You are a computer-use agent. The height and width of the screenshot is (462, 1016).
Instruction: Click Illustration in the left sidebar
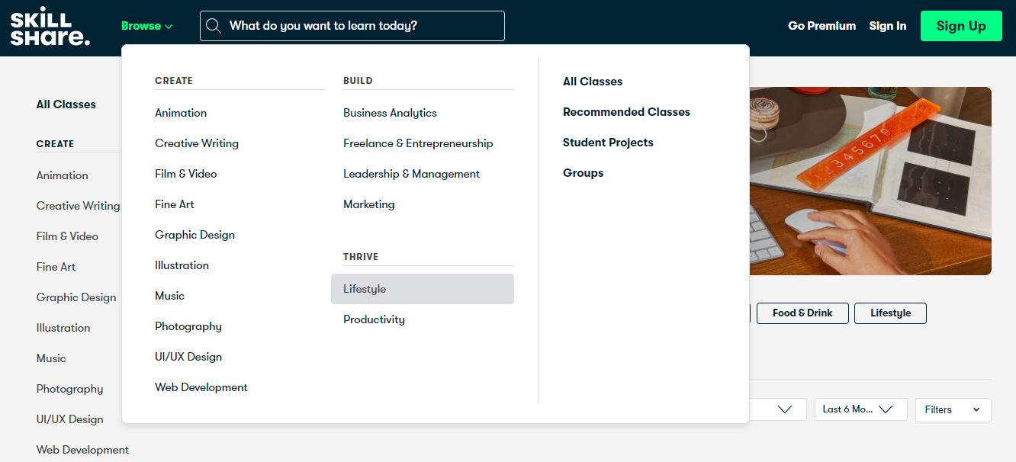63,328
